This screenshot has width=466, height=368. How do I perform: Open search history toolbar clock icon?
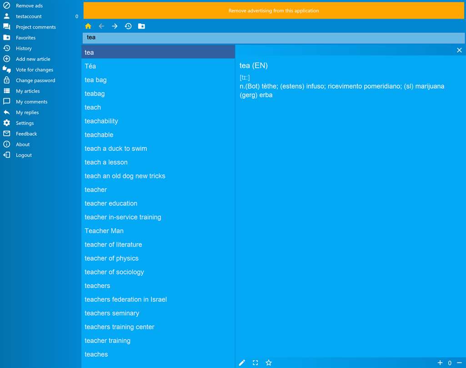click(x=128, y=26)
